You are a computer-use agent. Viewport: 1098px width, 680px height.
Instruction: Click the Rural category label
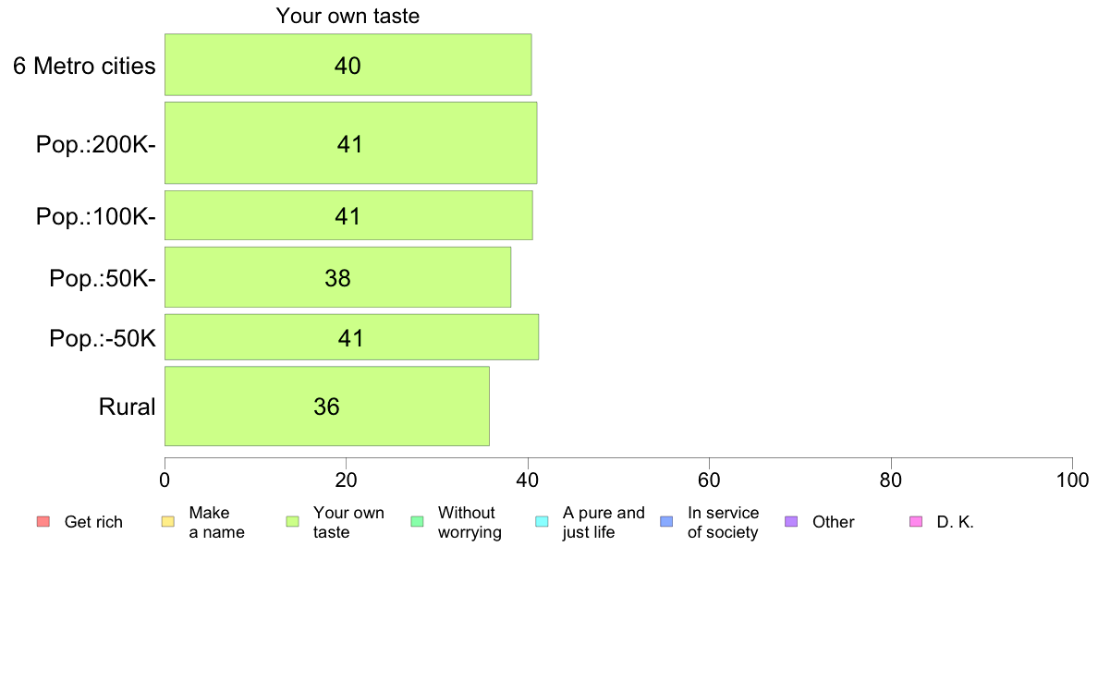tap(127, 407)
